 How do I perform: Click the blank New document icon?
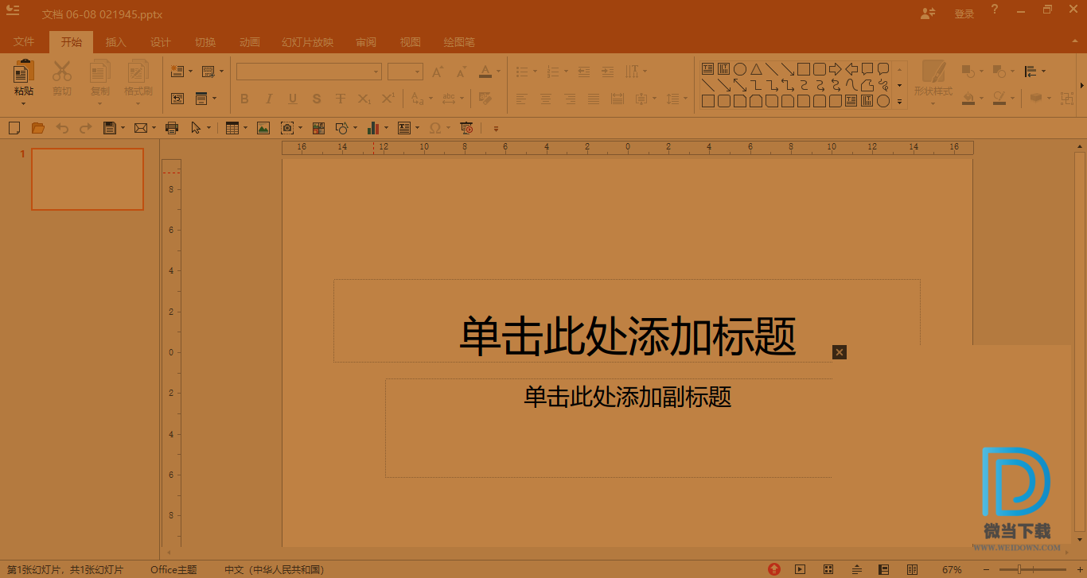pyautogui.click(x=14, y=127)
